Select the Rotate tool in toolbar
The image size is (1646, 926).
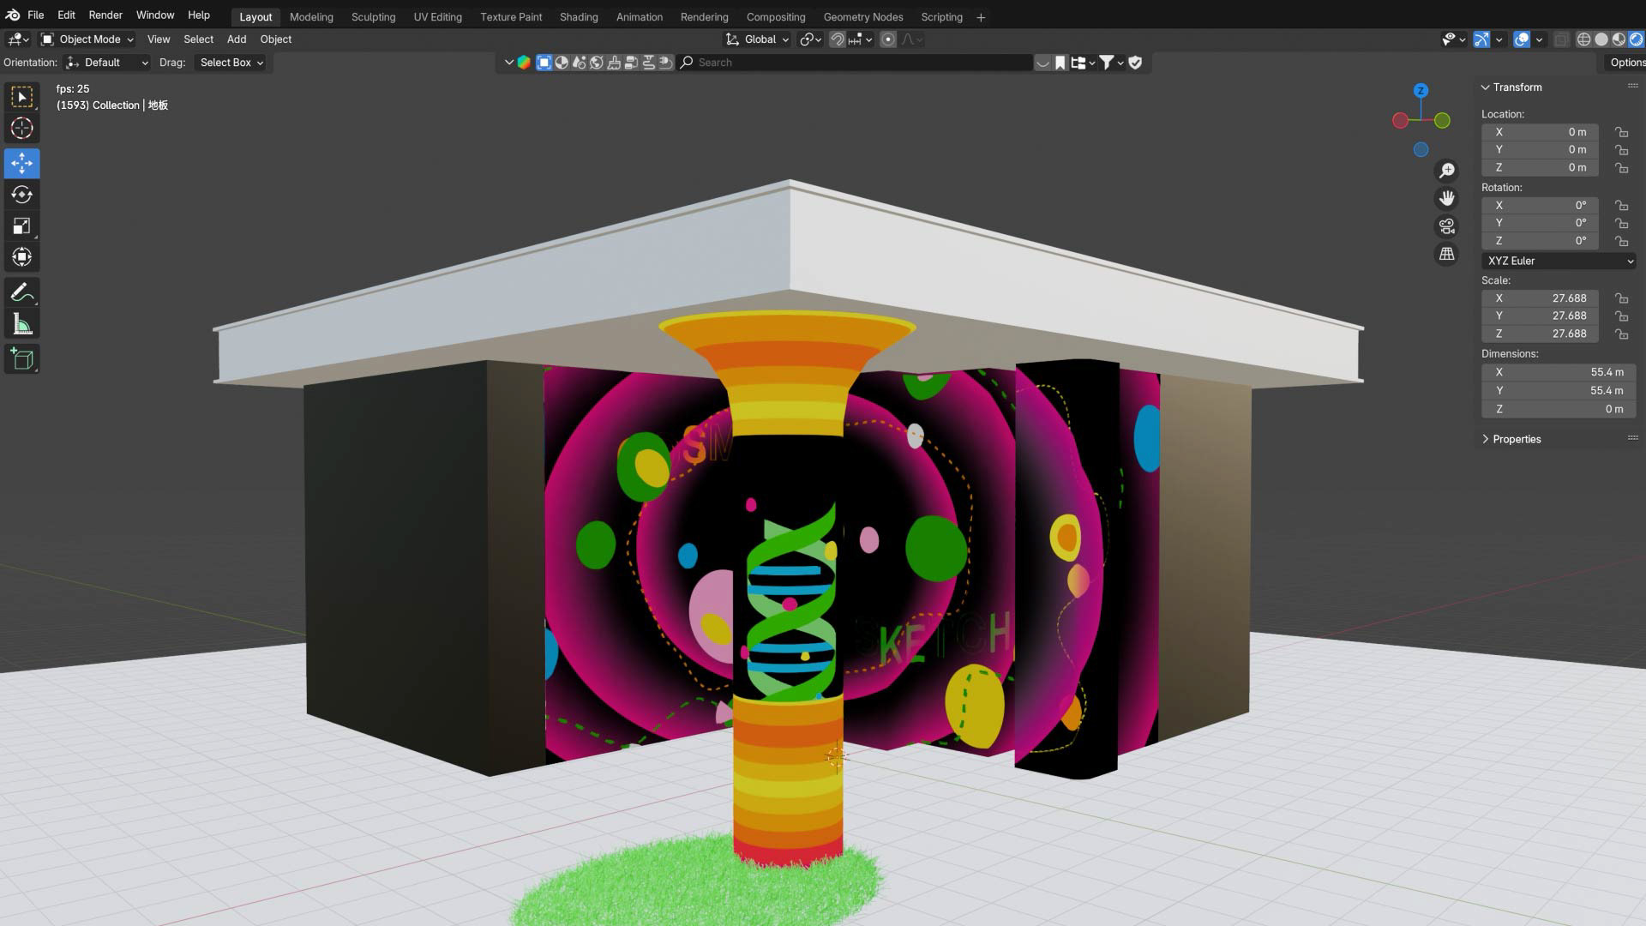(x=21, y=195)
